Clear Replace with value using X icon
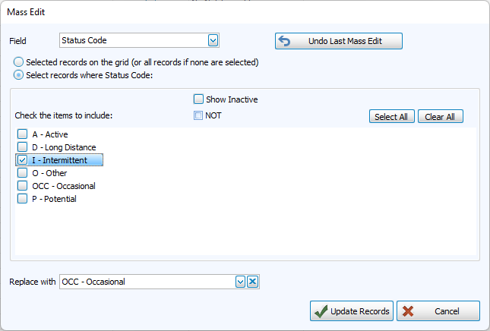The height and width of the screenshot is (331, 490). click(x=253, y=282)
